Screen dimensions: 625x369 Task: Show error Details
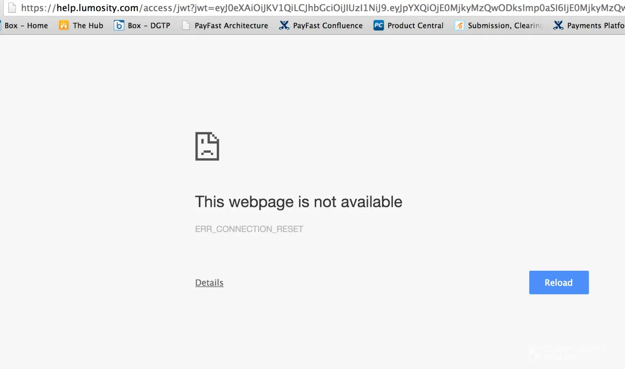[209, 283]
